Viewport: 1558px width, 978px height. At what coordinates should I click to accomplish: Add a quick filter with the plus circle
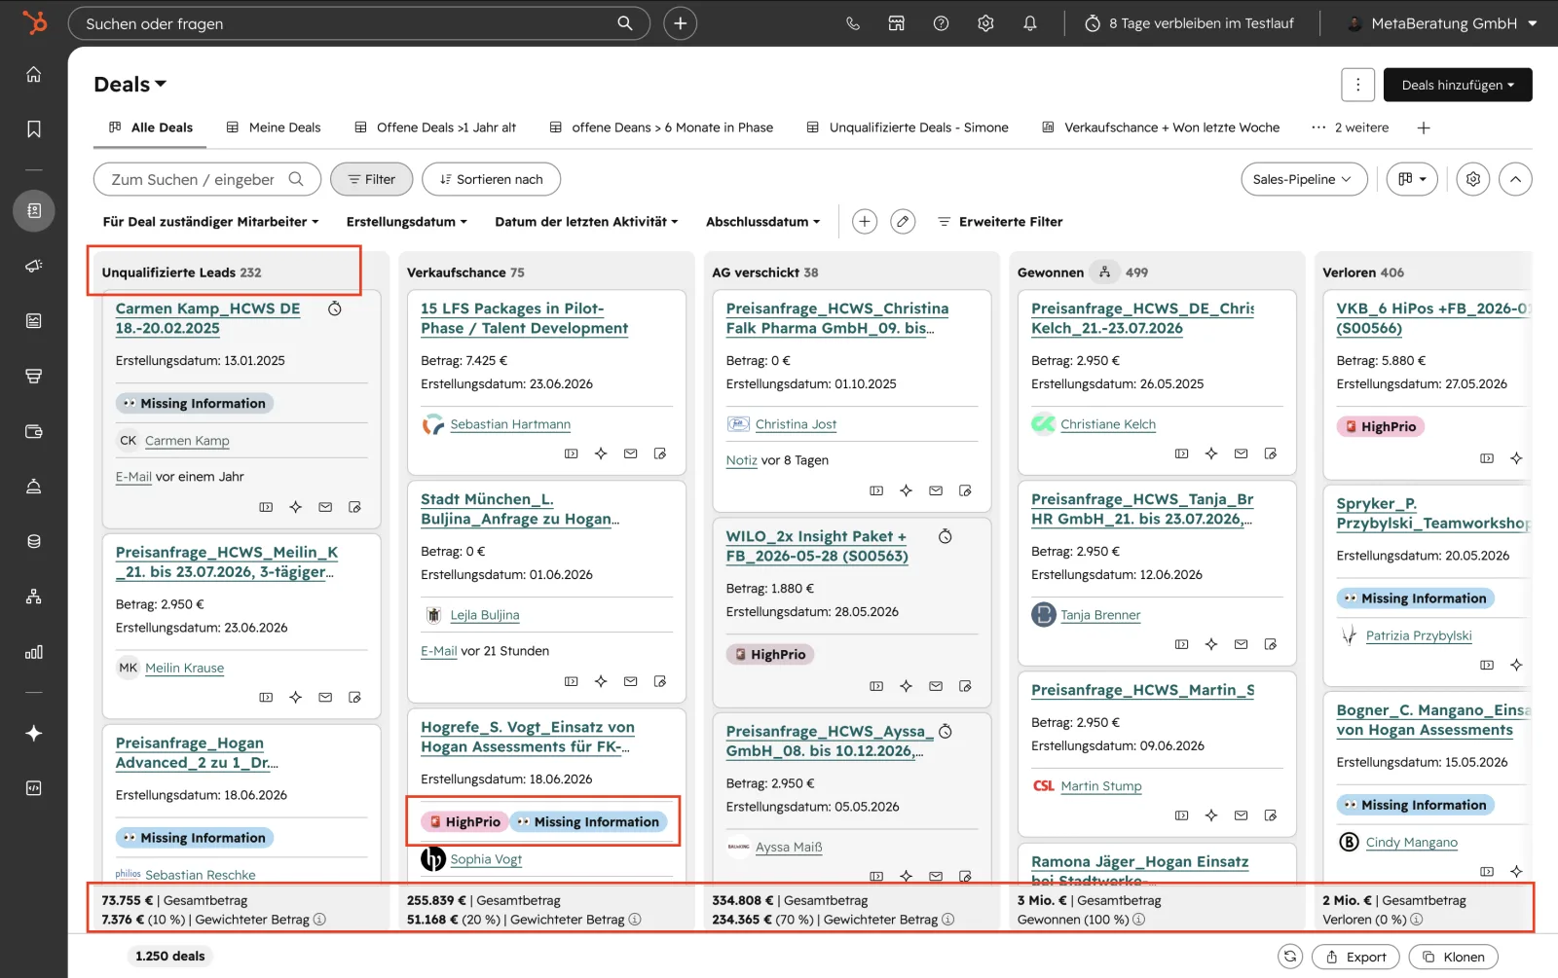click(864, 222)
